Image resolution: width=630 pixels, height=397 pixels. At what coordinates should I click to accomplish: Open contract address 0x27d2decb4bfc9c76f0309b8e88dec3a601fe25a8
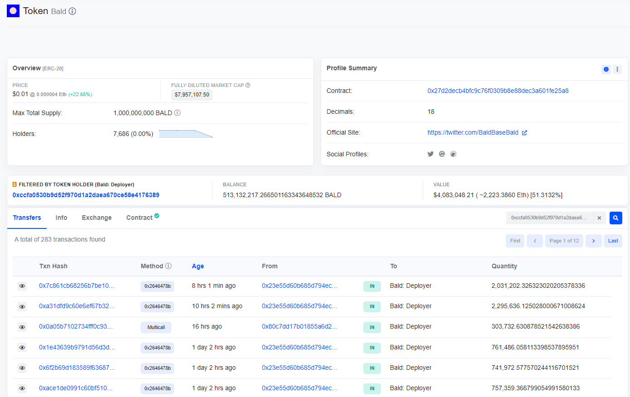point(498,91)
